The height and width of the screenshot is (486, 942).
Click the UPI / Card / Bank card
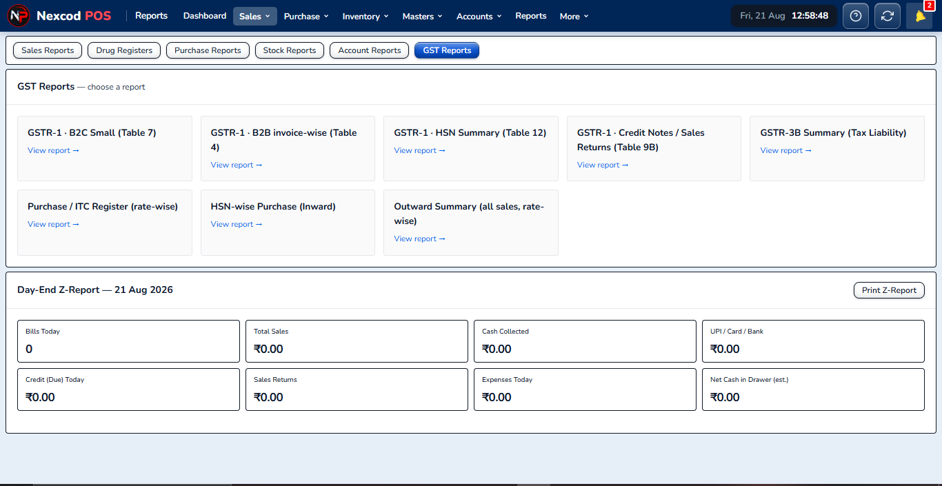813,341
